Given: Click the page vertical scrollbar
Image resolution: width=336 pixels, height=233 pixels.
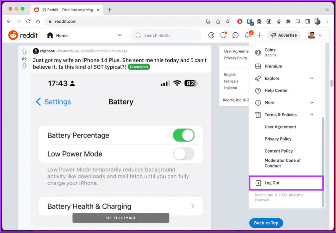Looking at the screenshot, I should tap(331, 84).
